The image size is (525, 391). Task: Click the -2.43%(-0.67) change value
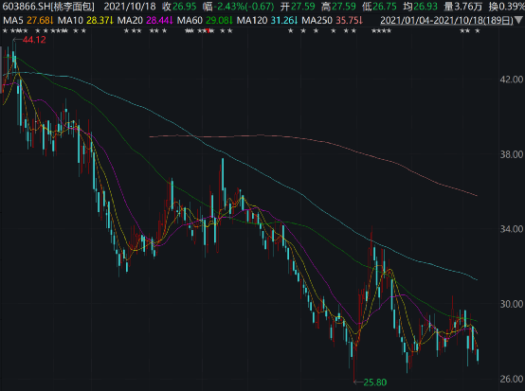244,7
